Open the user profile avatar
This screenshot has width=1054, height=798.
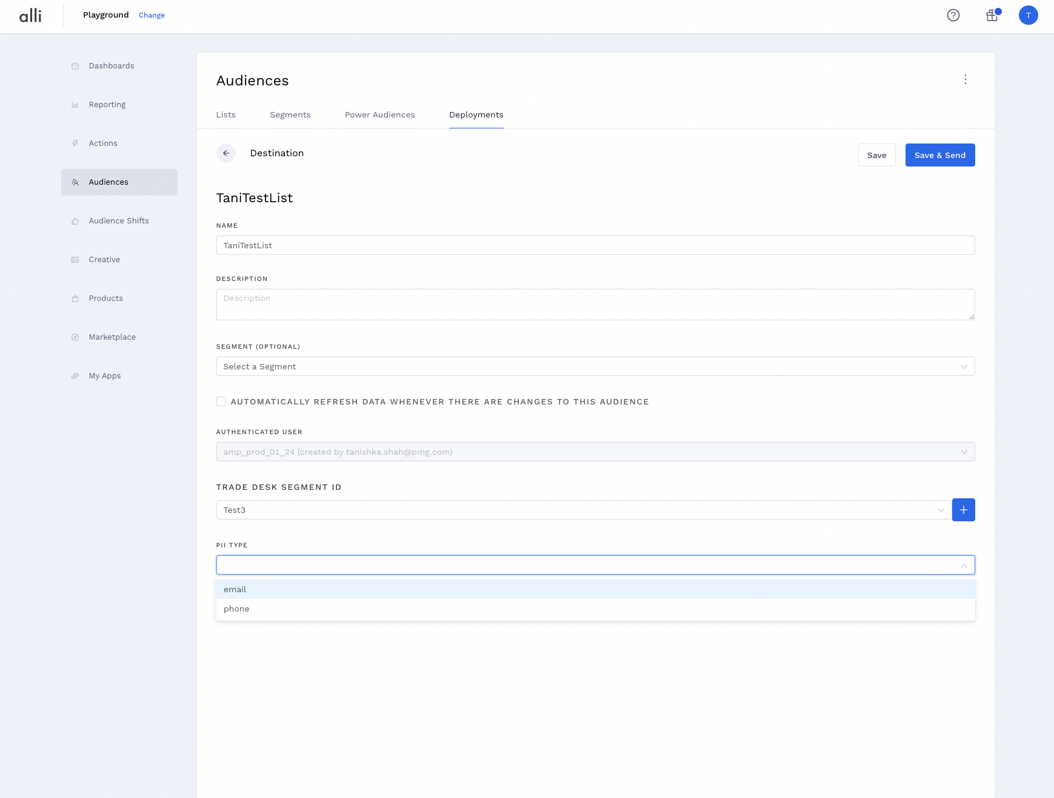1028,15
